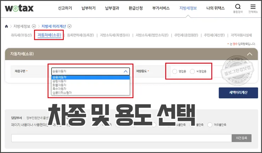Open the 납부결과 menu
This screenshot has height=153, width=262.
(x=112, y=8)
